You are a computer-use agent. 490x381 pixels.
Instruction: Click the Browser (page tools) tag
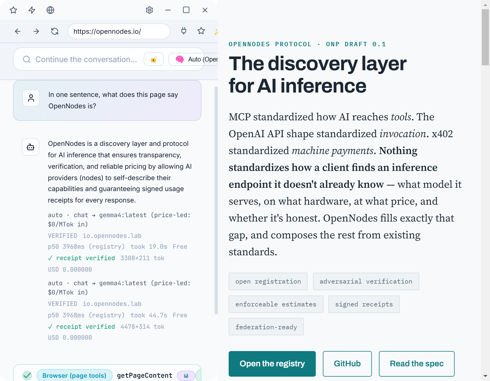point(74,376)
